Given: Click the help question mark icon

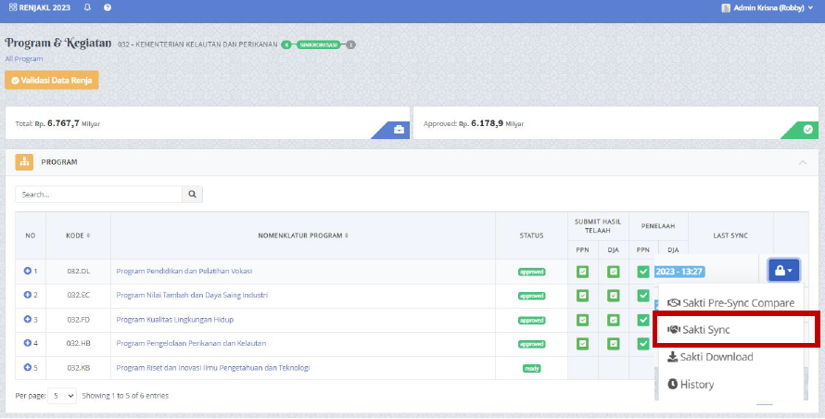Looking at the screenshot, I should pos(108,7).
